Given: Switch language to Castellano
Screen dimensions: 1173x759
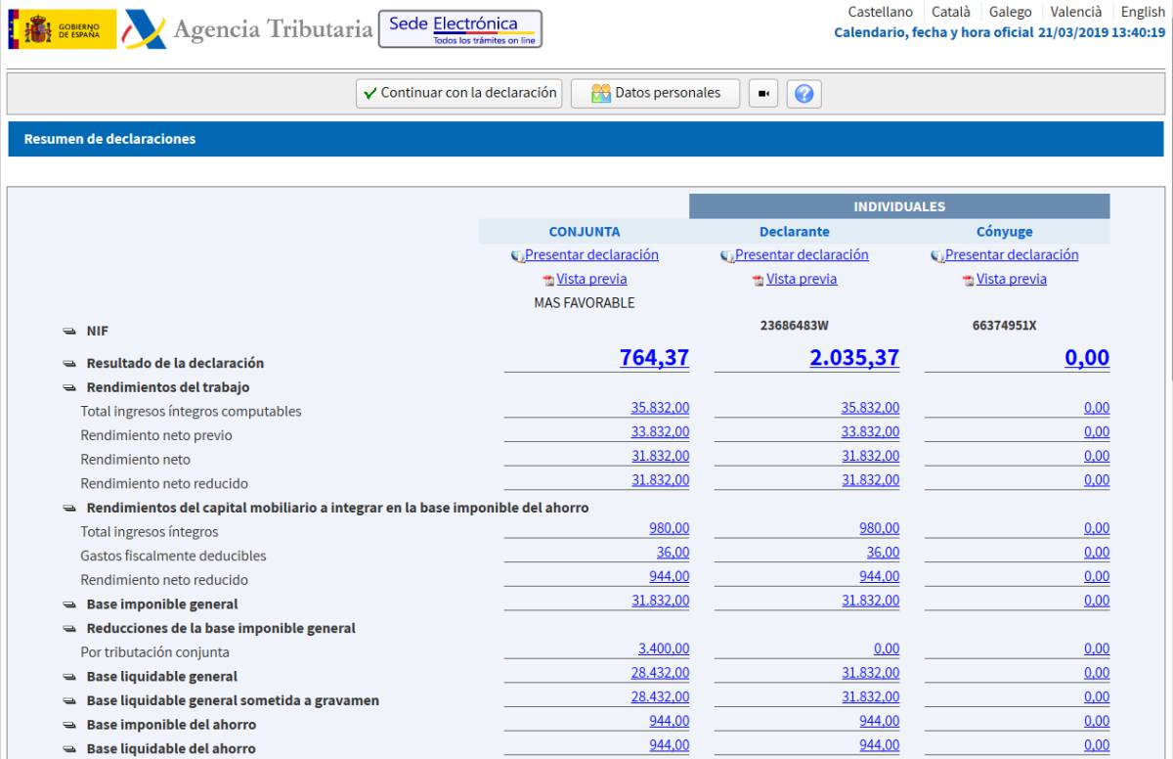Looking at the screenshot, I should pos(881,12).
